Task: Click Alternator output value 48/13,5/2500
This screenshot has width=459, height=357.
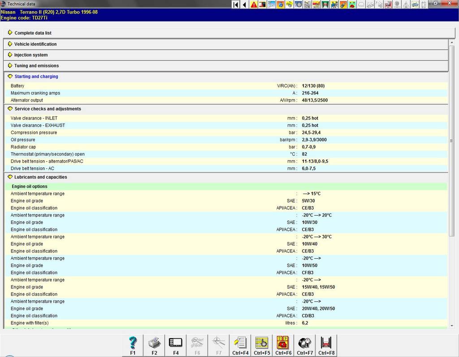Action: 315,100
